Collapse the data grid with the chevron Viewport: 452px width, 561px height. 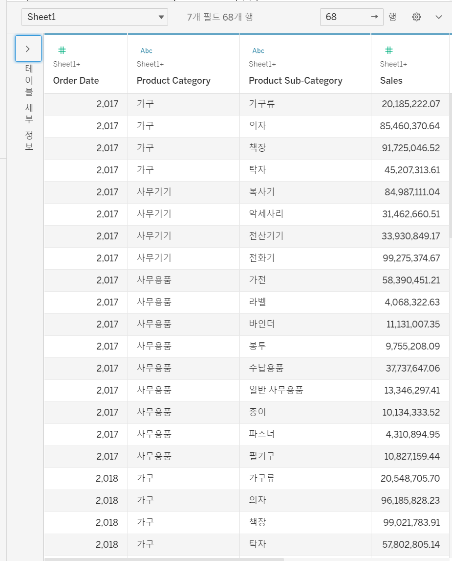(x=439, y=17)
